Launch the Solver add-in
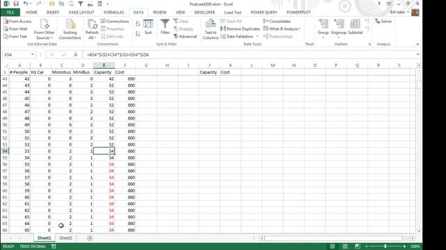Image resolution: width=446 pixels, height=250 pixels. click(383, 22)
